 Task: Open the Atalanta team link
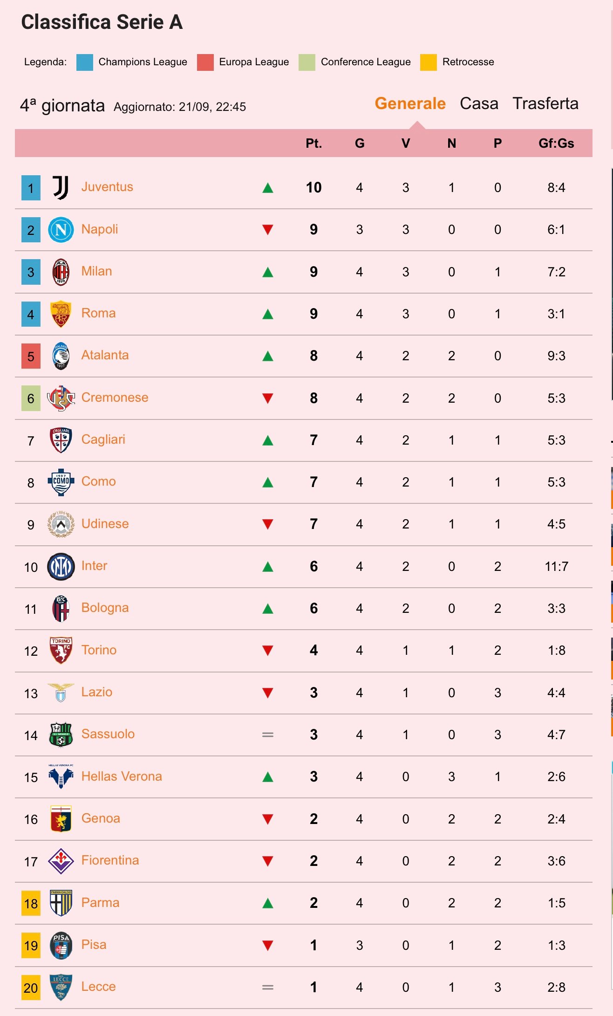[105, 355]
